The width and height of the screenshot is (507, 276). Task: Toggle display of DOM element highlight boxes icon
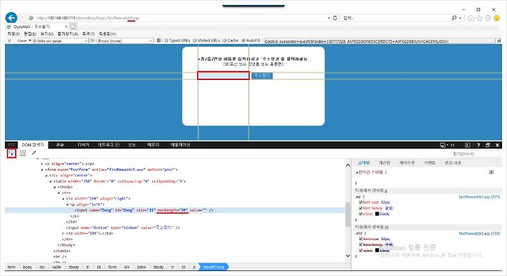click(x=23, y=153)
